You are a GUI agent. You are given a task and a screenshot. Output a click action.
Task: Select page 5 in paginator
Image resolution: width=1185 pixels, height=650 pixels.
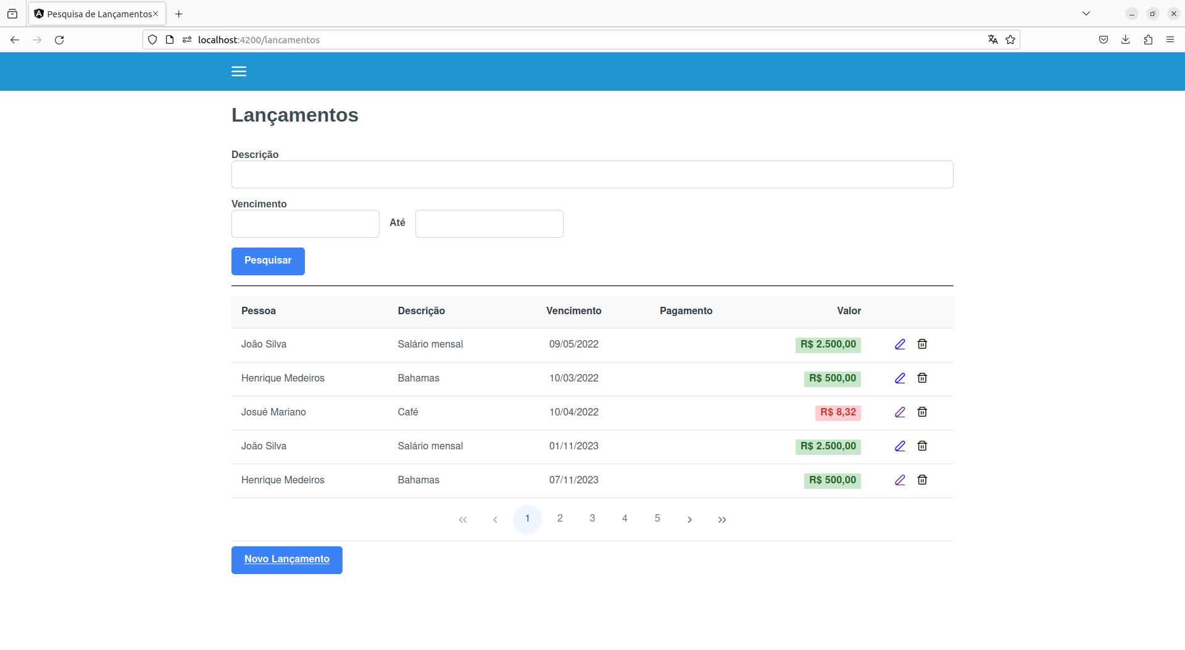tap(657, 520)
